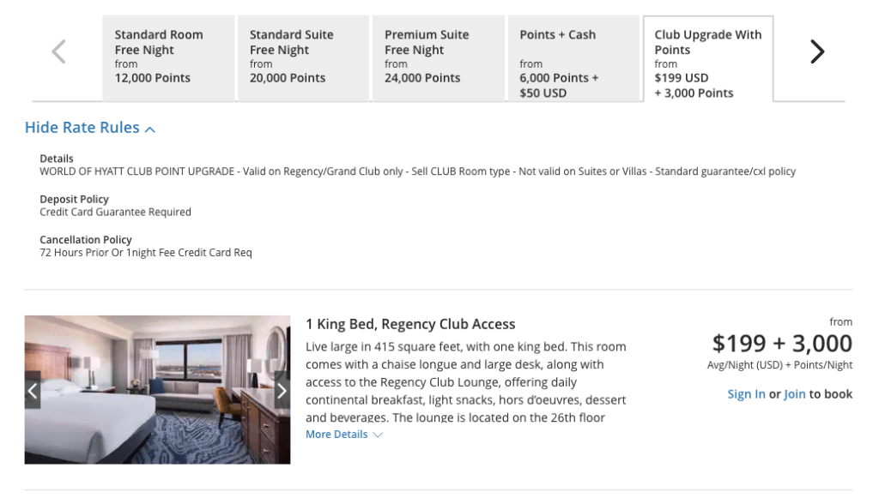Open the King bed room photo
The image size is (879, 498).
coord(157,390)
